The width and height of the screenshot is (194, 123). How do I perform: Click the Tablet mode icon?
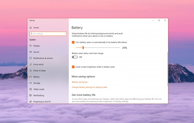click(x=30, y=89)
